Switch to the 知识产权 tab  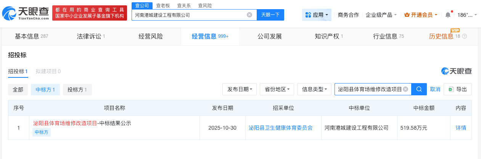pos(329,36)
